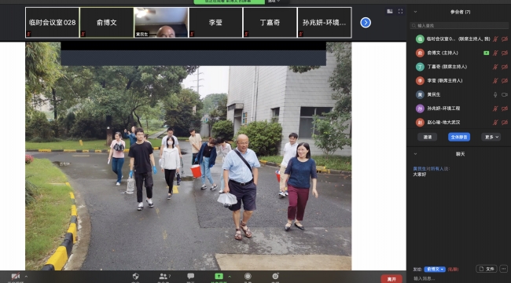Mute 黄民生 microphone in participants list
Screen dimensions: 511x283
(x=495, y=94)
